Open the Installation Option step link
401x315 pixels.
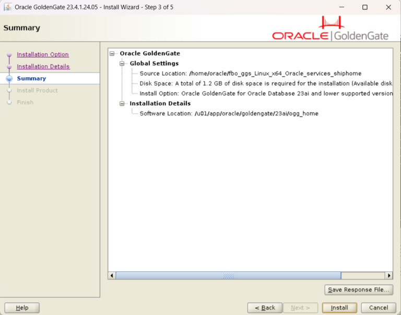pos(43,54)
